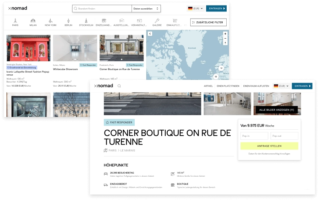Filter spaces by Stockholm
The width and height of the screenshot is (319, 200).
[x=86, y=22]
